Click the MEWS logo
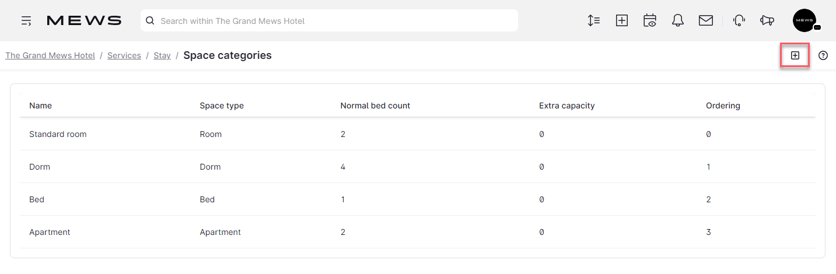Viewport: 836px width, 274px height. [84, 21]
